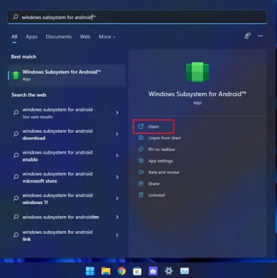Click the search account people icon
Image resolution: width=277 pixels, height=278 pixels.
[247, 36]
